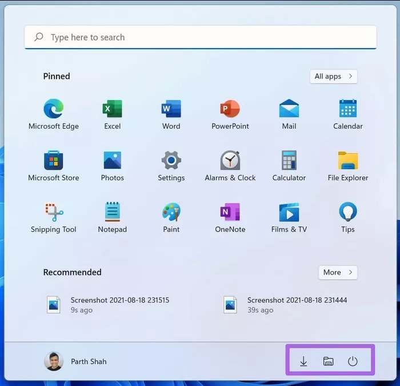Launch the Snipping Tool
Screen dimensions: 400x386
tap(54, 218)
